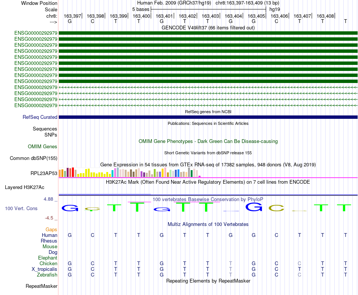Click the X_tropicalis alignment row label

44,269
